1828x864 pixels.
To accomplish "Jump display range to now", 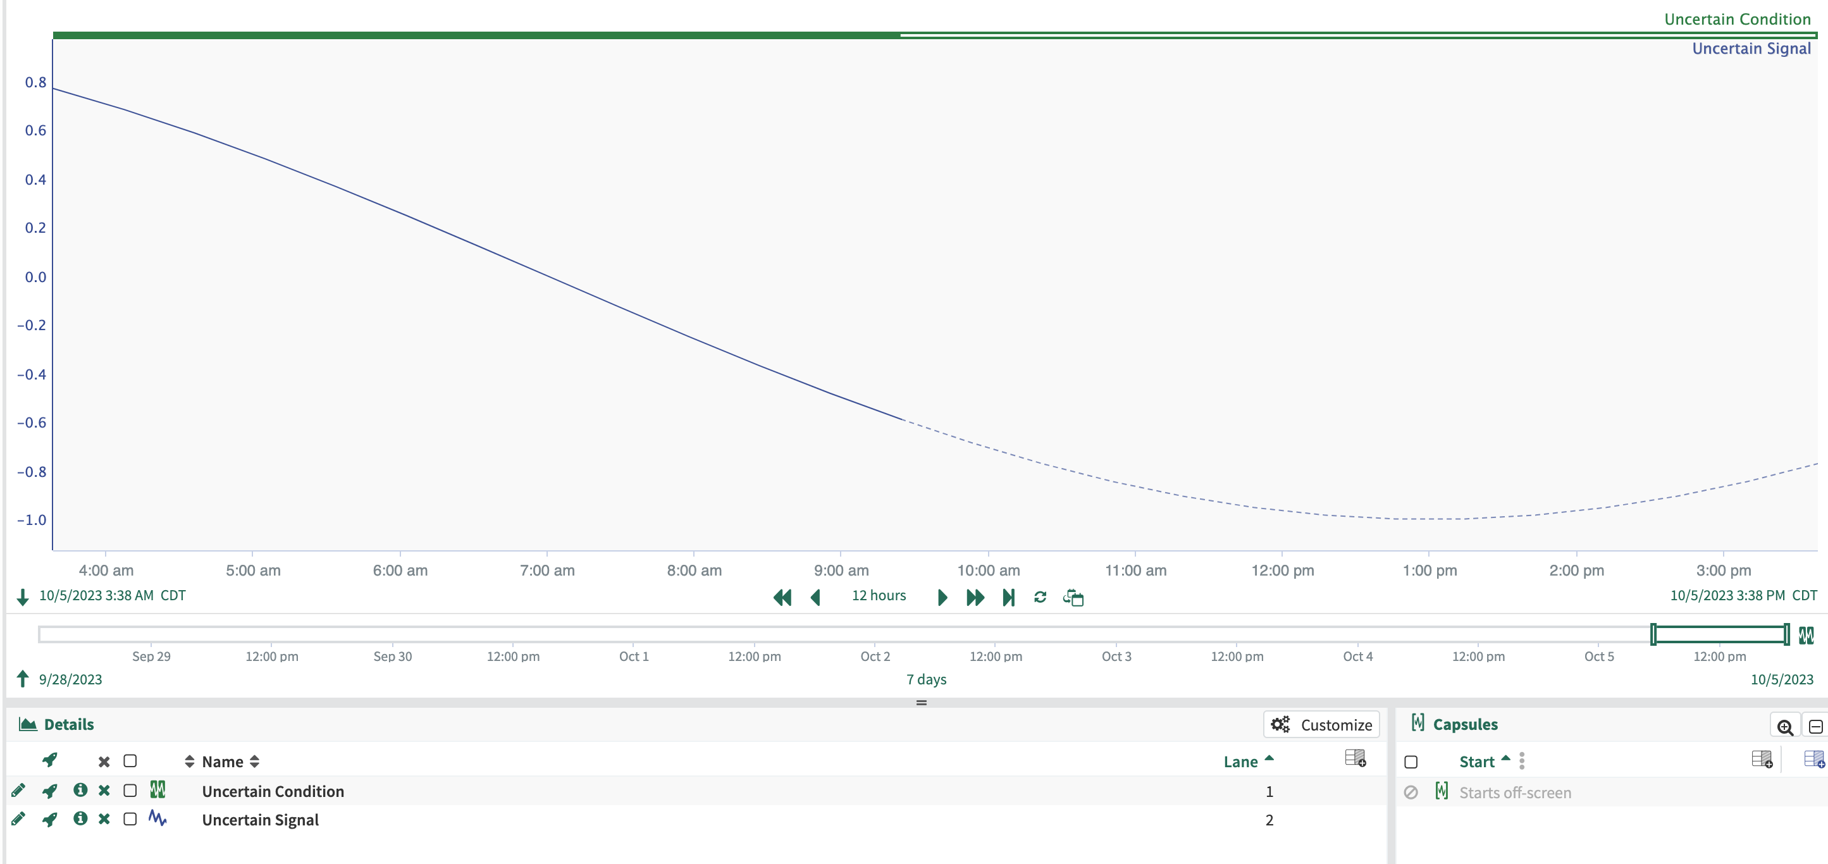I will [x=1008, y=597].
